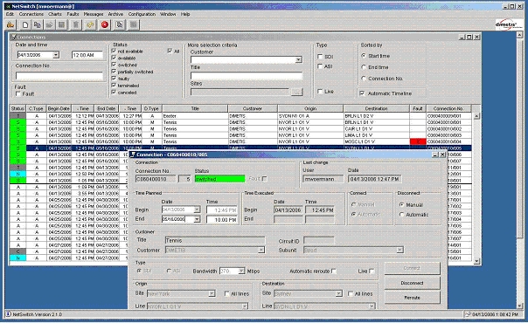Image resolution: width=528 pixels, height=330 pixels.
Task: Click the Begin Date column header
Action: tap(59, 108)
